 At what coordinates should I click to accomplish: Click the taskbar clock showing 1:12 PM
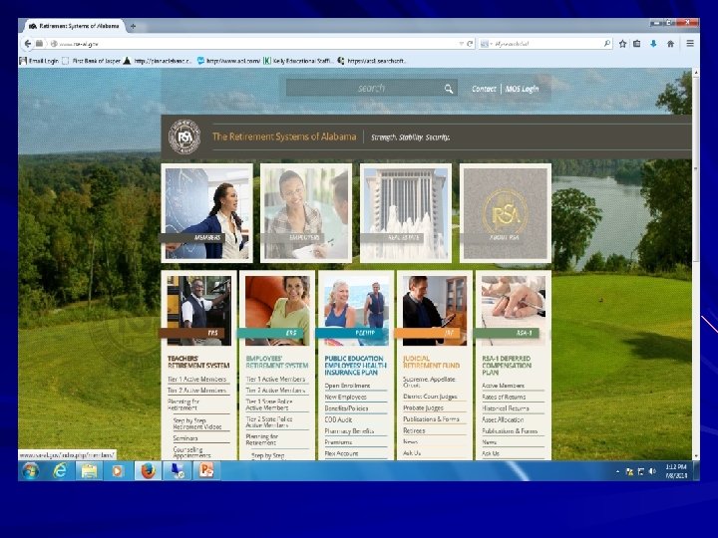pos(676,471)
